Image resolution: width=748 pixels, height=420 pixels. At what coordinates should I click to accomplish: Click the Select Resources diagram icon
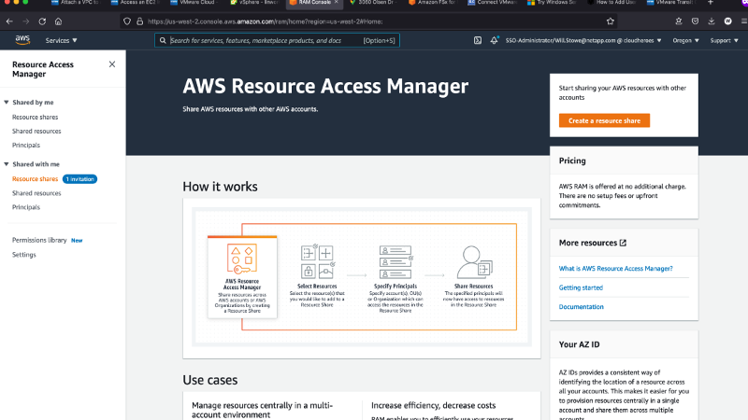point(318,261)
